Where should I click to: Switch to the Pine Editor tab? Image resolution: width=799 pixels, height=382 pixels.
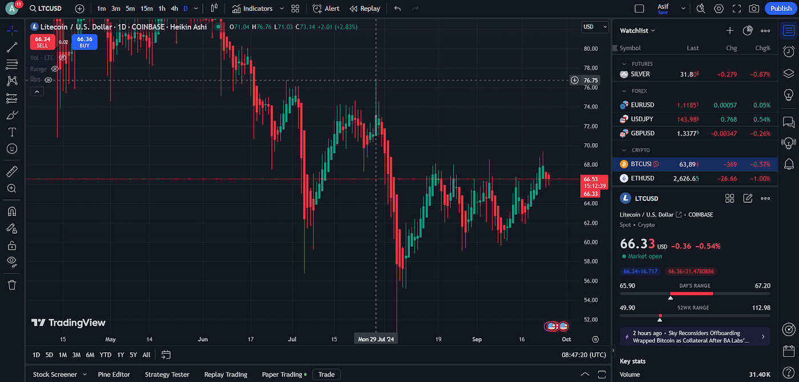click(x=114, y=374)
